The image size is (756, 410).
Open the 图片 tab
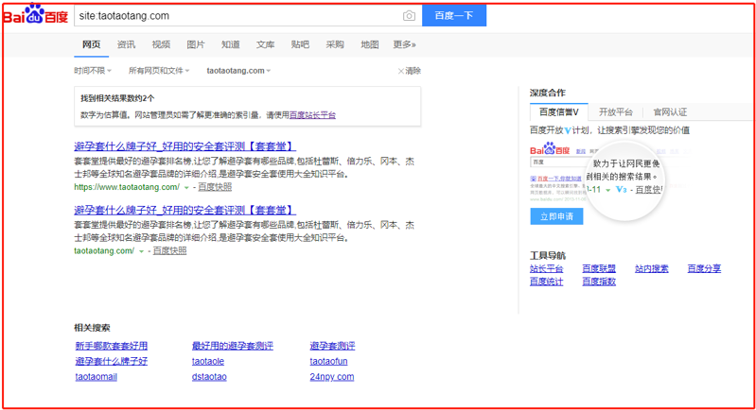coord(196,44)
